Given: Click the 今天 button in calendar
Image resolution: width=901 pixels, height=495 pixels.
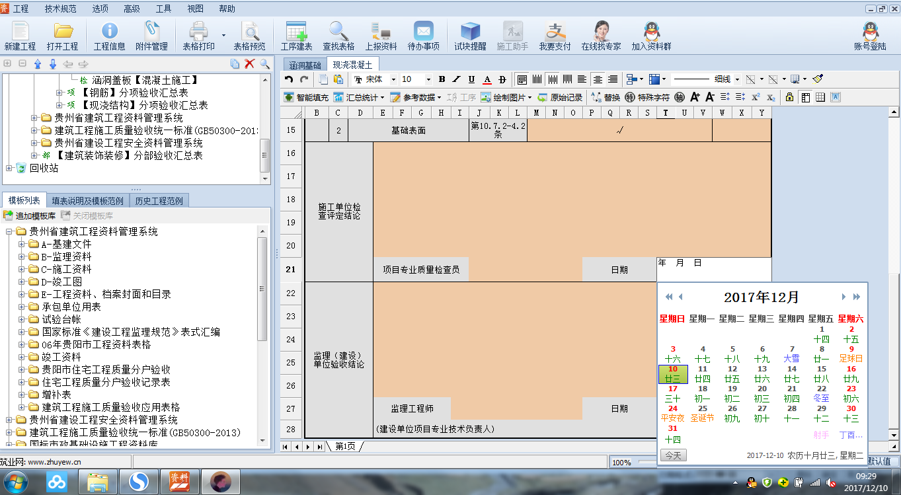Looking at the screenshot, I should pyautogui.click(x=673, y=455).
